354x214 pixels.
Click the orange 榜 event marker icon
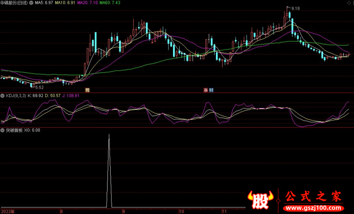click(x=87, y=90)
